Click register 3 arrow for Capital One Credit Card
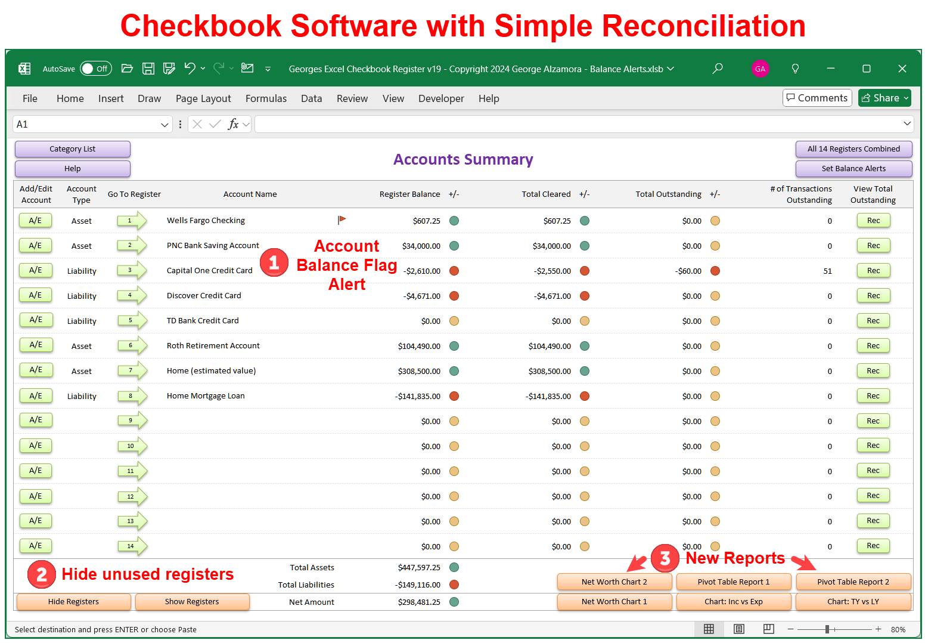Image resolution: width=925 pixels, height=643 pixels. (130, 270)
